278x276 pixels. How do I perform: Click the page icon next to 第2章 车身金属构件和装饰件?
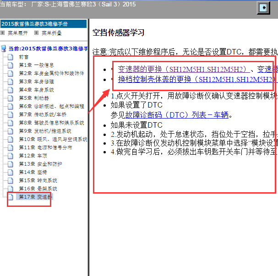pyautogui.click(x=11, y=73)
